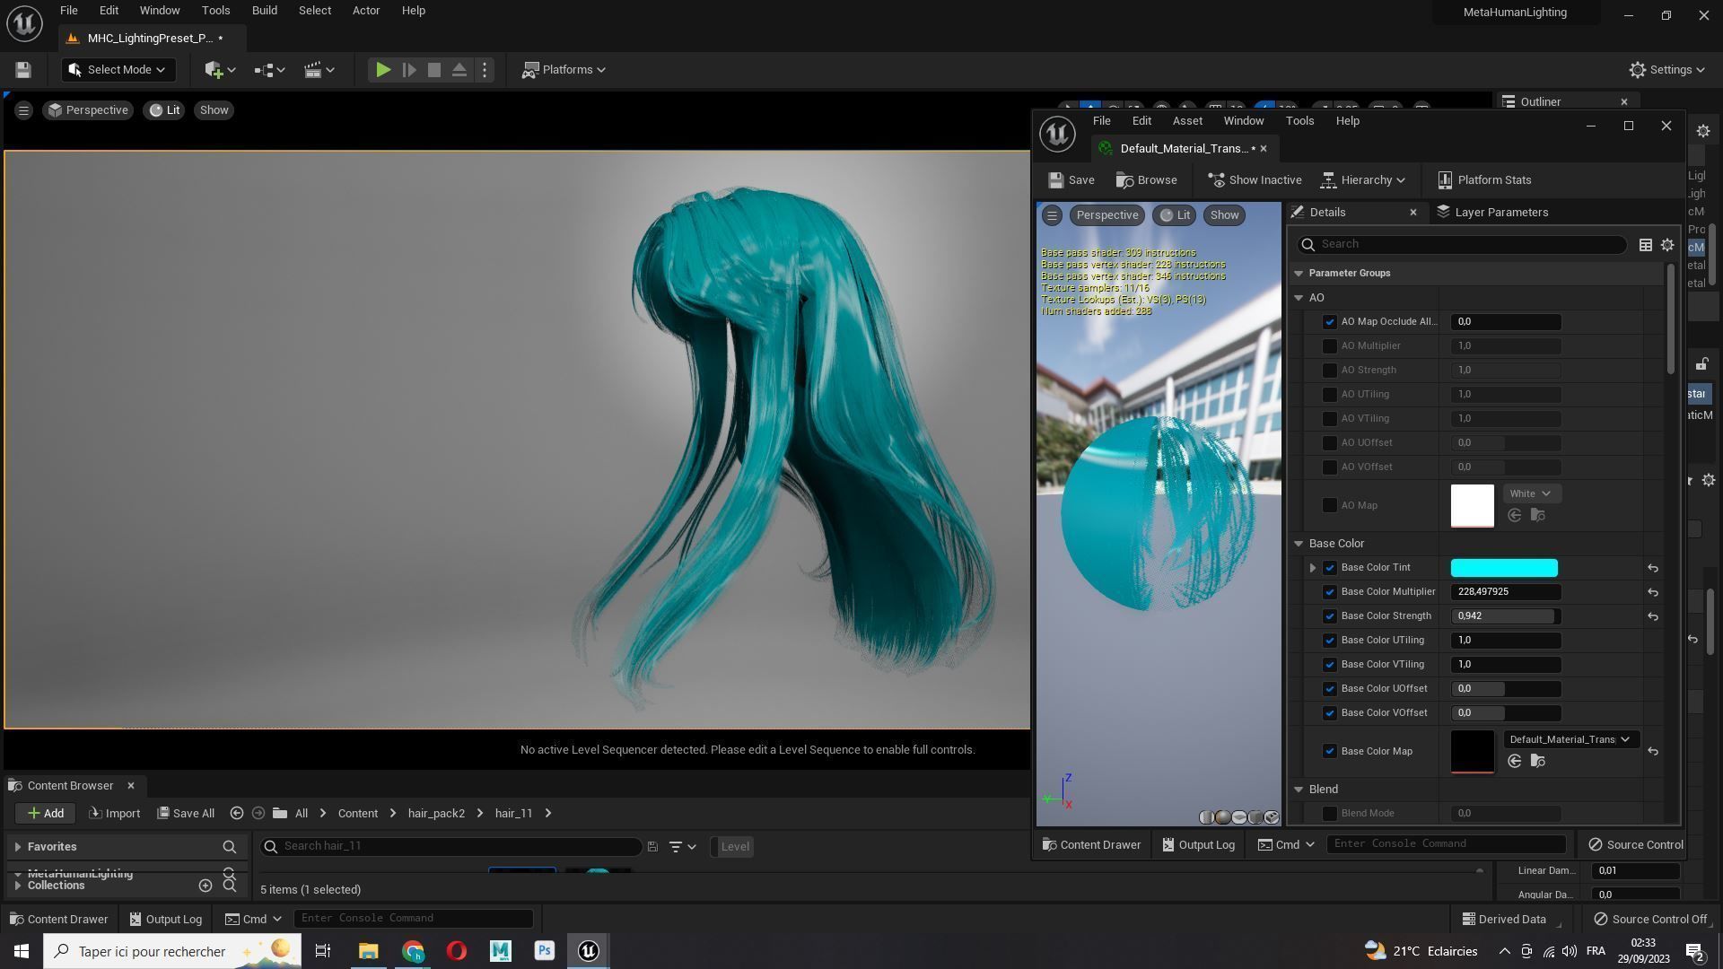
Task: Reset Base Color Multiplier to default
Action: coord(1652,592)
